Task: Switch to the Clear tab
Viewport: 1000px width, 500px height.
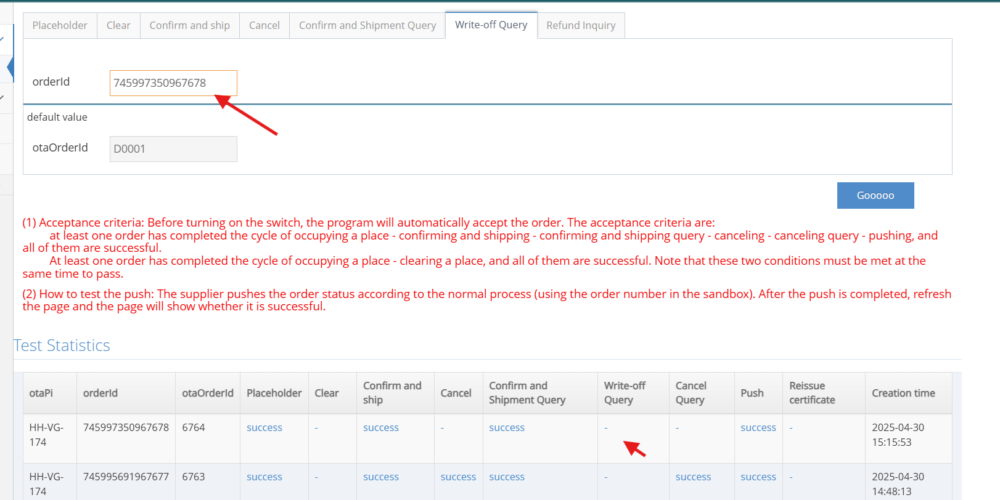Action: click(x=118, y=25)
